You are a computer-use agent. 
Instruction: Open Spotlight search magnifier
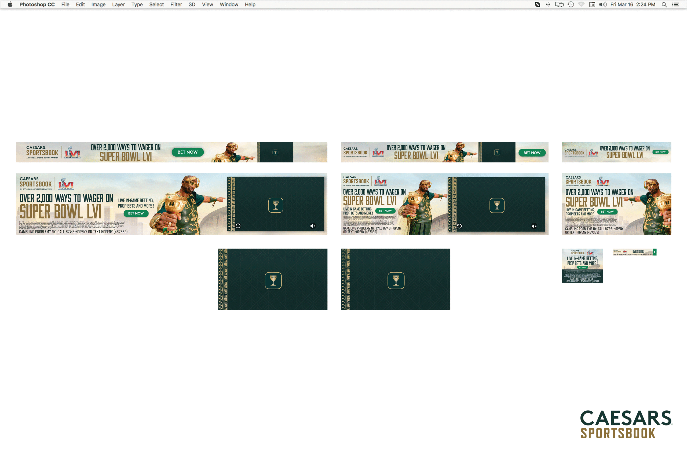pyautogui.click(x=664, y=4)
